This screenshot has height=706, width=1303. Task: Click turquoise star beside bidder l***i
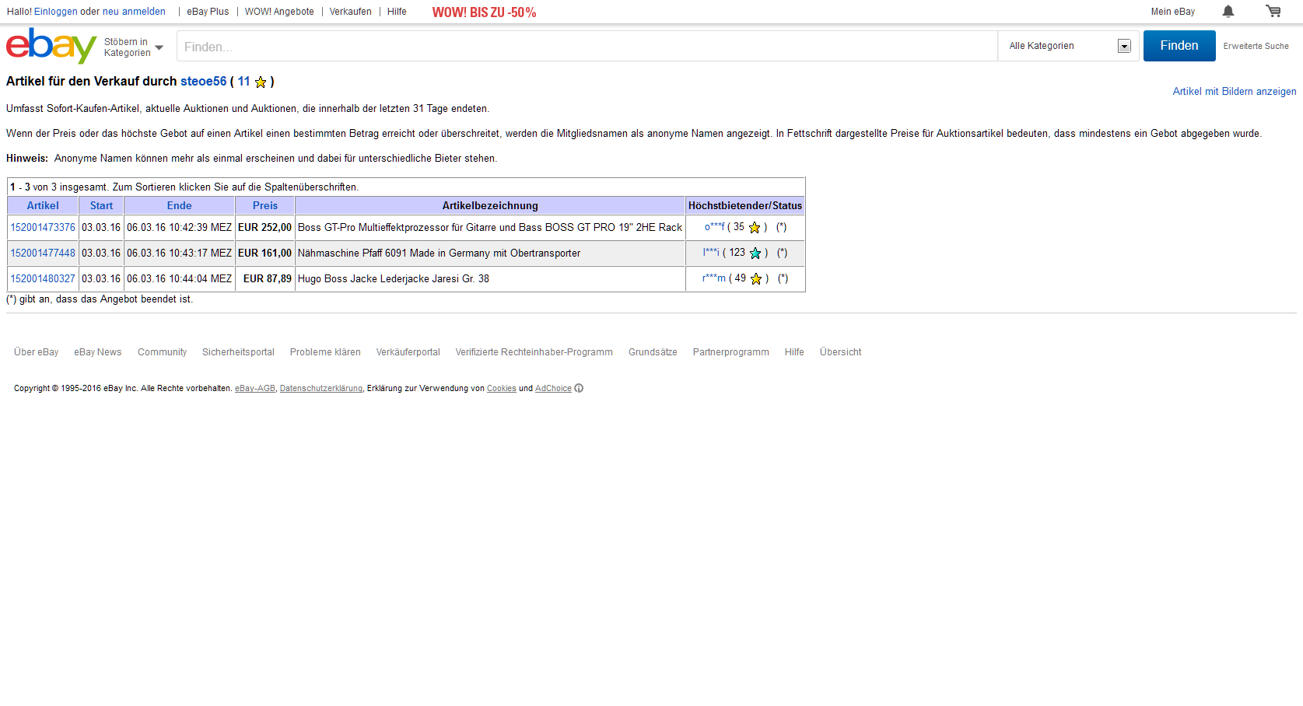tap(755, 253)
